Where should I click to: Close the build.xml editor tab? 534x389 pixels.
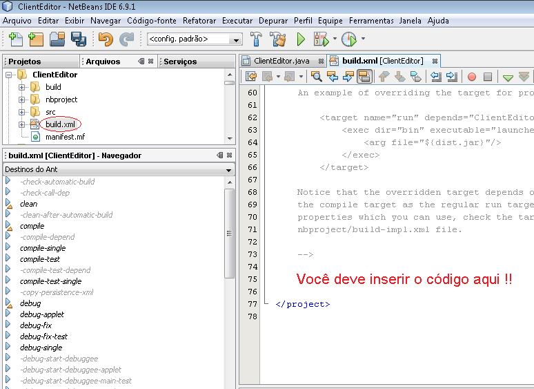coord(435,61)
